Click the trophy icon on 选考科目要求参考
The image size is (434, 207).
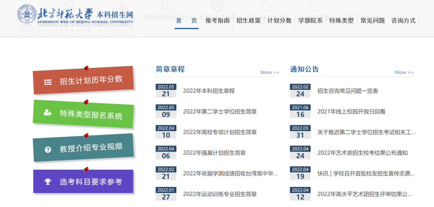(48, 182)
